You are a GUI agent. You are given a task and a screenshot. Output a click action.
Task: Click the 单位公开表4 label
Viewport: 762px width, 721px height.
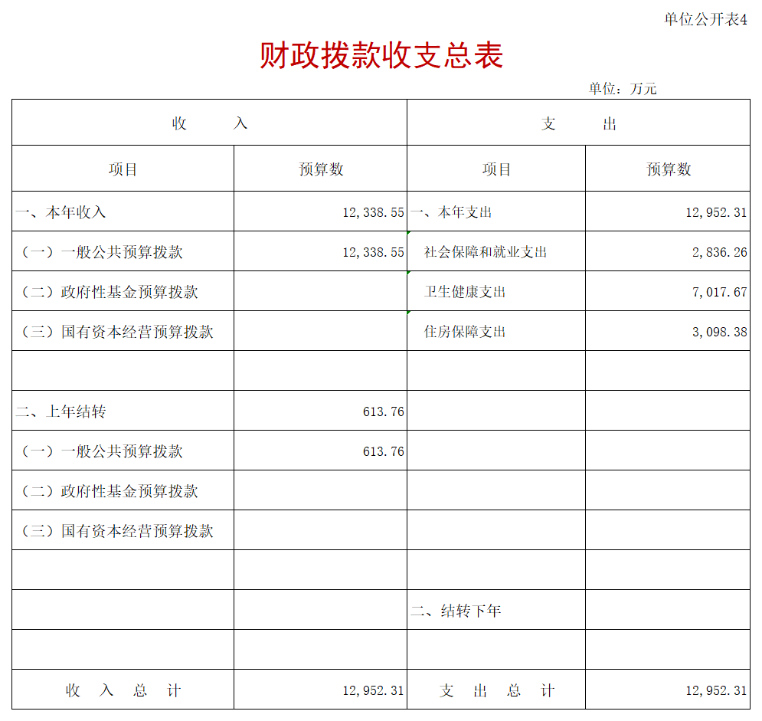click(705, 20)
